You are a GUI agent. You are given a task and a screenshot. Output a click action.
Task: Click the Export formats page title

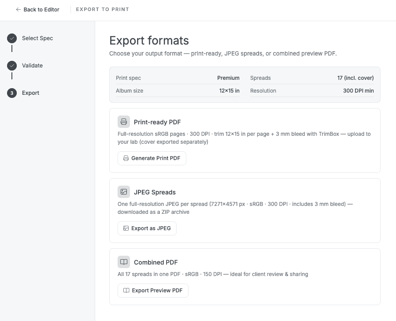coord(149,41)
